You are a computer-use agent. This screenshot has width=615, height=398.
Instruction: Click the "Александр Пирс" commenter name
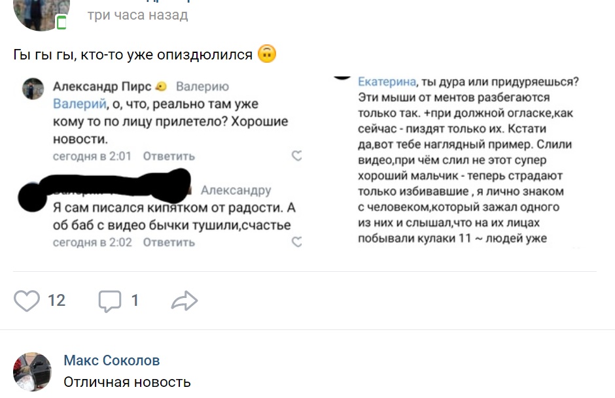pos(101,87)
